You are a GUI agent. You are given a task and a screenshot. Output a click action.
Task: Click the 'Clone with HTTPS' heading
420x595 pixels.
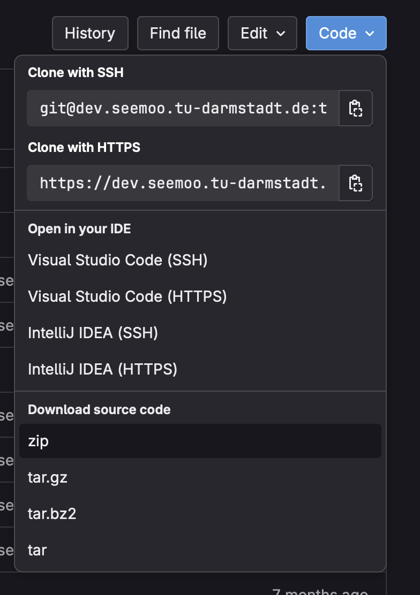pos(84,147)
